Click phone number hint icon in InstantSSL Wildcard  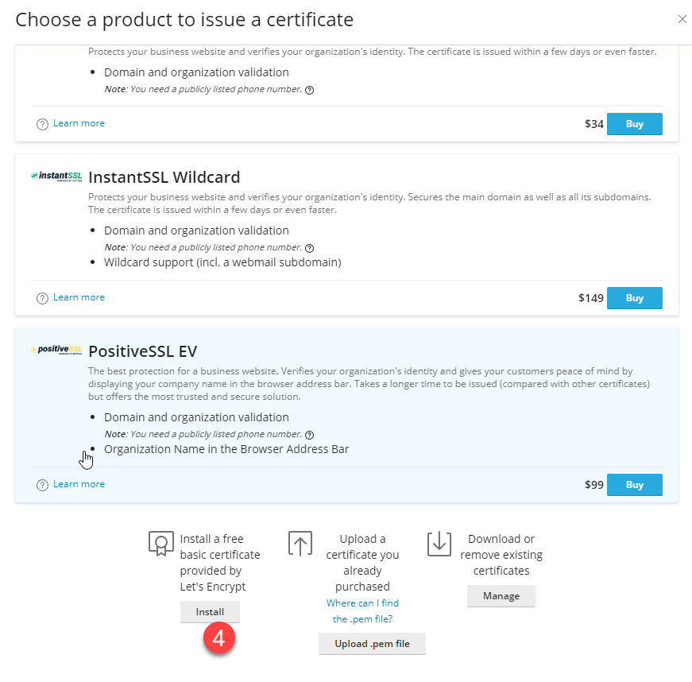coord(310,248)
